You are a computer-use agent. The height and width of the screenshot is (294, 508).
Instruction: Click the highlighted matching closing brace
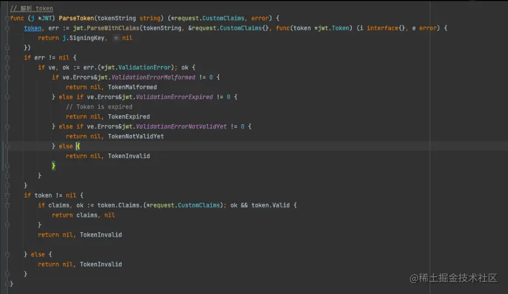pos(54,166)
